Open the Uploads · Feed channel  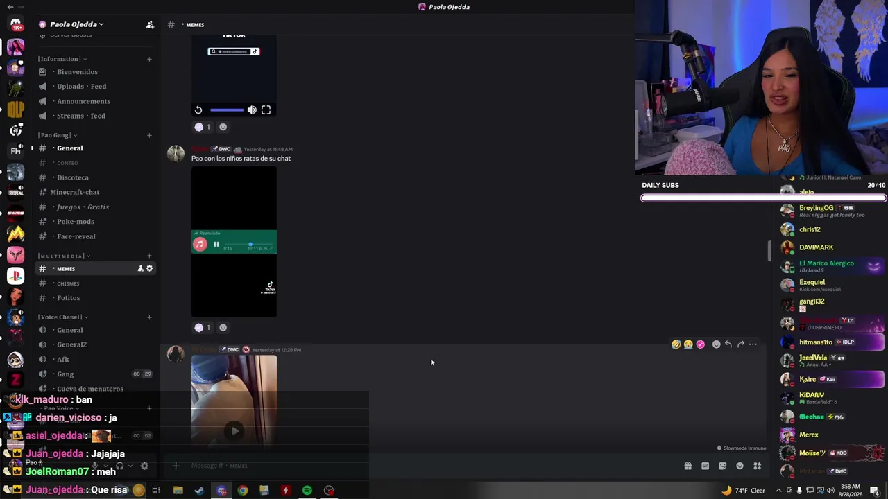(x=96, y=87)
